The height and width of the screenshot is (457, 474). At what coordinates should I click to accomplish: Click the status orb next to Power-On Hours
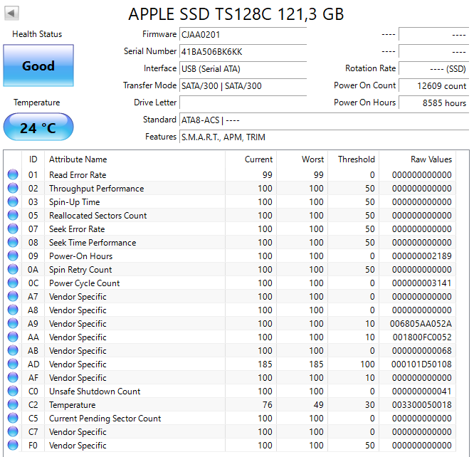coord(13,256)
